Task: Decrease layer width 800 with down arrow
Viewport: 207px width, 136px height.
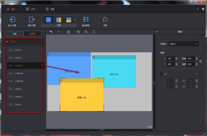Action: [x=197, y=59]
